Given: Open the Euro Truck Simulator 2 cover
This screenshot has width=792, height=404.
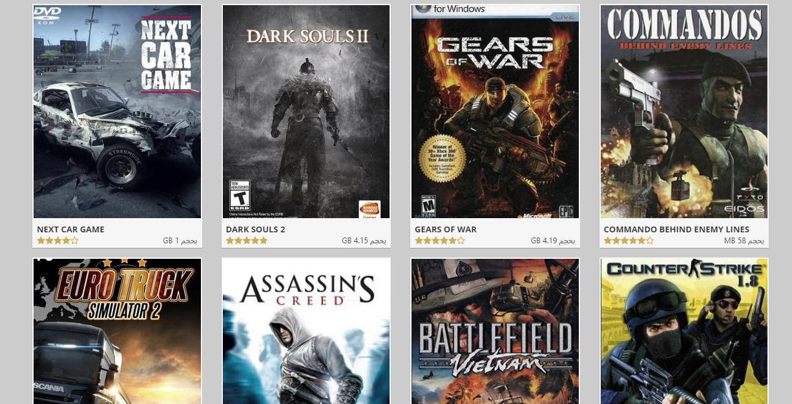Looking at the screenshot, I should tap(117, 331).
